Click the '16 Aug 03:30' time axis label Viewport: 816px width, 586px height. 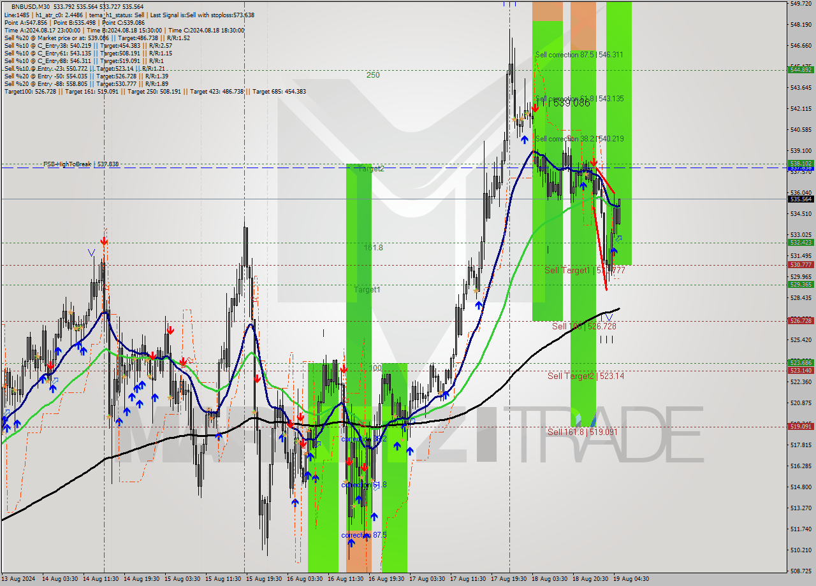tap(305, 579)
